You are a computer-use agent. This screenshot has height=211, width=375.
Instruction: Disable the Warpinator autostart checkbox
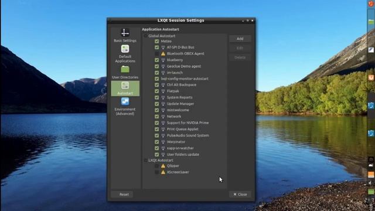pyautogui.click(x=156, y=142)
